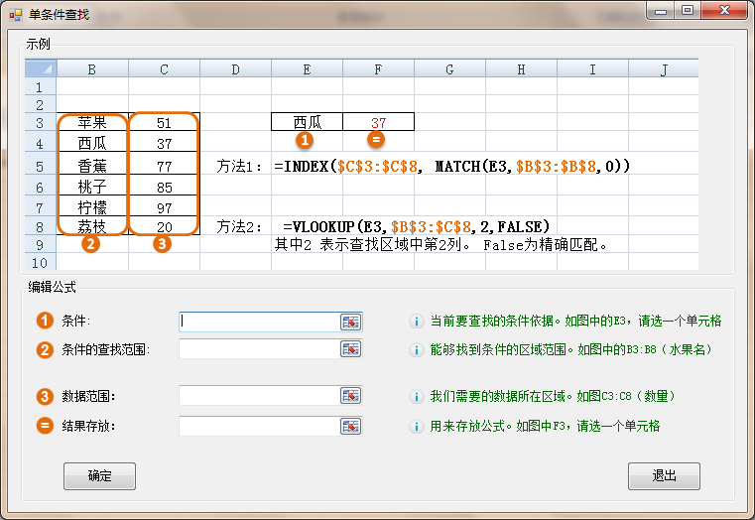Click info icon beside 当前要查找的条件依据 hint

(417, 322)
